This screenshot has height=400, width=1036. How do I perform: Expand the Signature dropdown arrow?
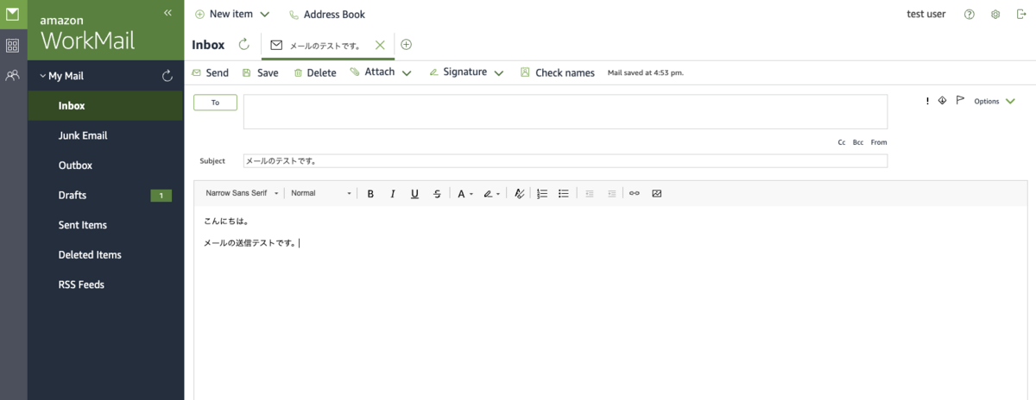tap(498, 73)
